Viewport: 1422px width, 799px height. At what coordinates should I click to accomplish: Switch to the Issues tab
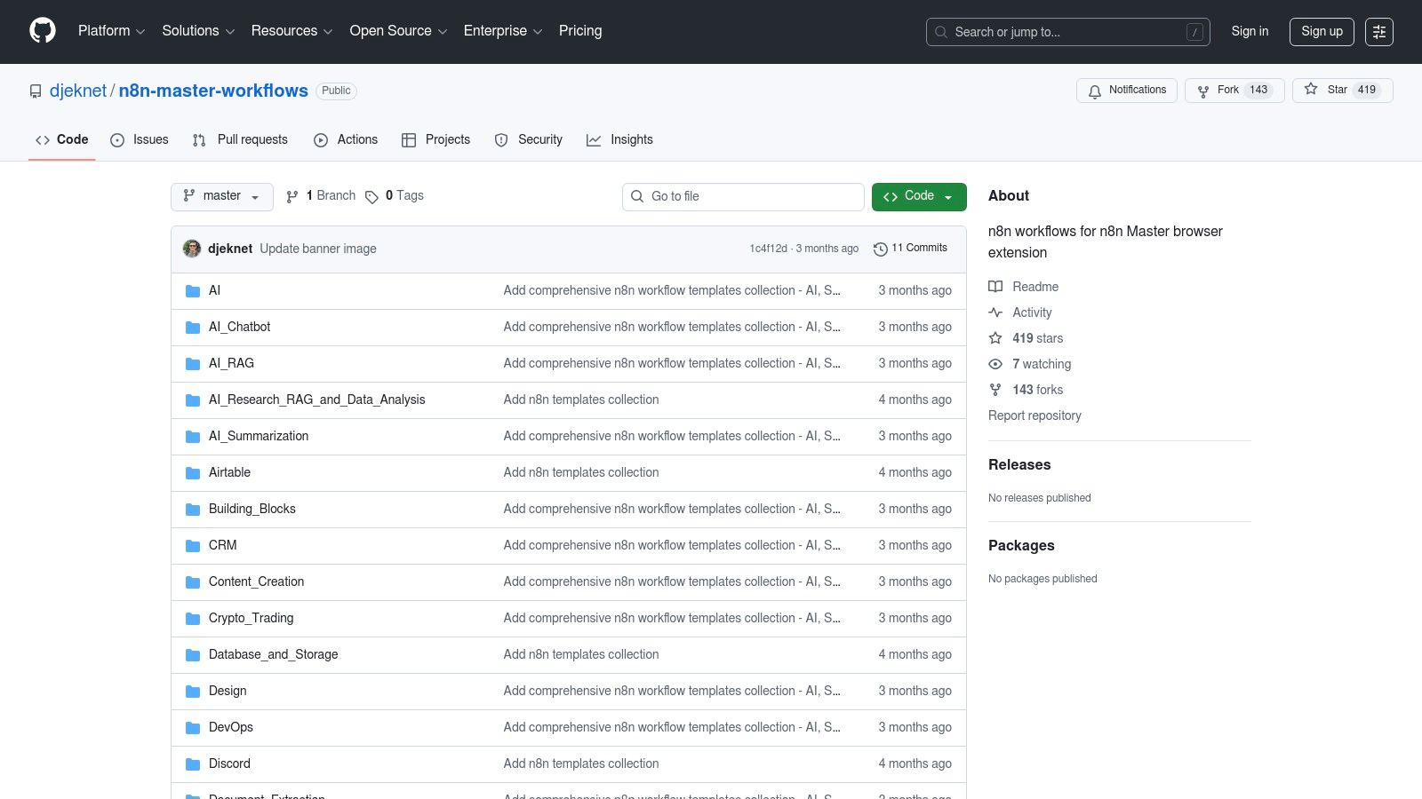pyautogui.click(x=140, y=140)
